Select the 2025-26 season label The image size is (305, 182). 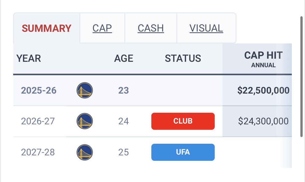39,90
